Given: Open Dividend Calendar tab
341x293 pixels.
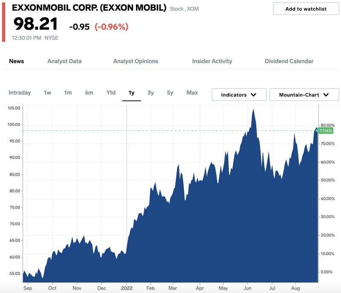Looking at the screenshot, I should pos(289,61).
